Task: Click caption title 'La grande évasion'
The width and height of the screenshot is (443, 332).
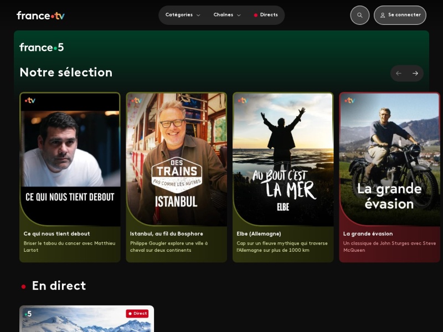Action: click(368, 234)
